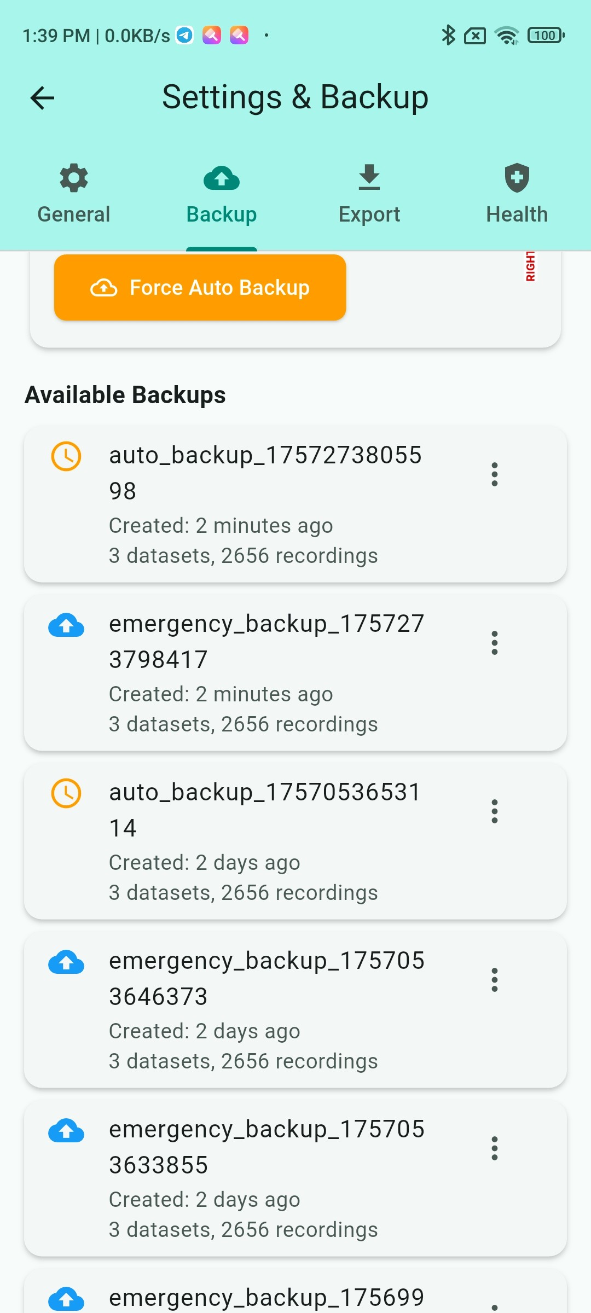Switch to the Backup tab

pos(222,194)
